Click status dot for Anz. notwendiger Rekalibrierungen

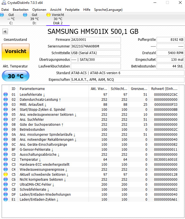[x=6, y=139]
